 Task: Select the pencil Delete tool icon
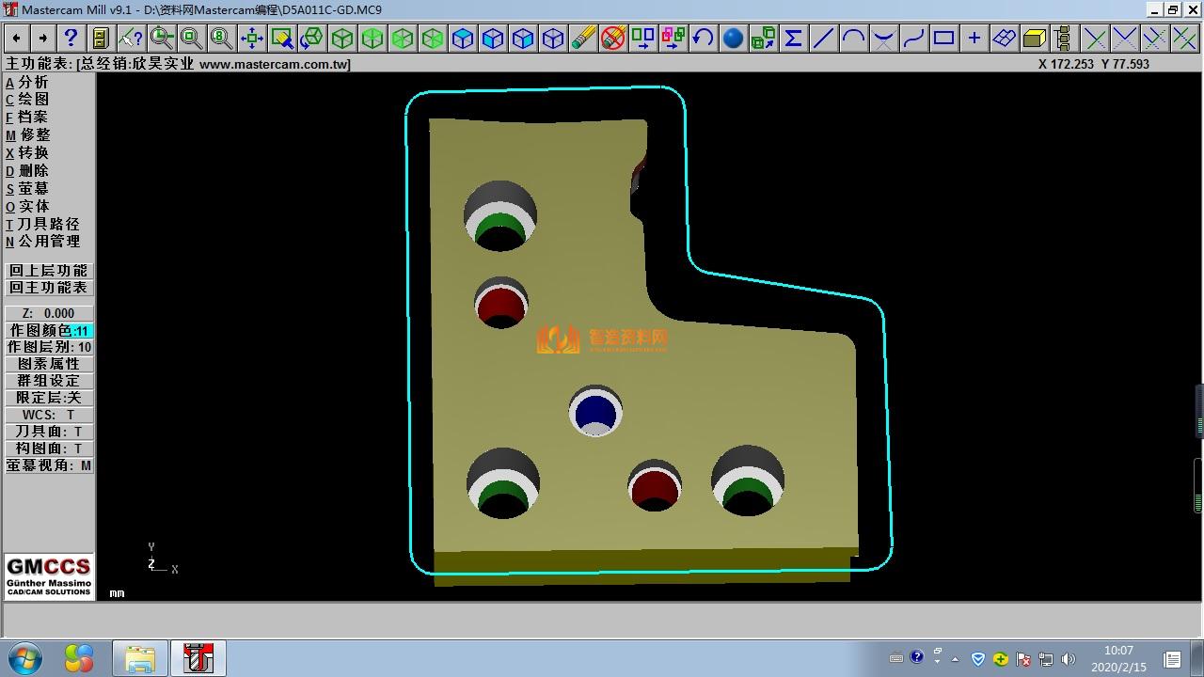click(583, 38)
